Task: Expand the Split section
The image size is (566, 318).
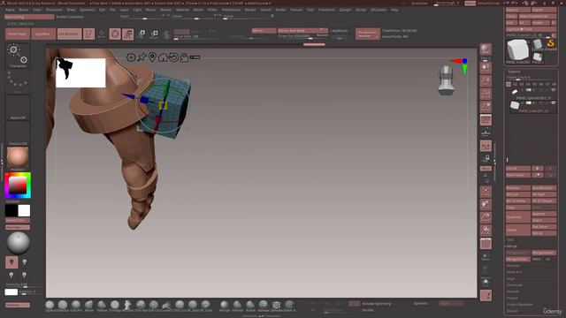Action: coord(510,239)
